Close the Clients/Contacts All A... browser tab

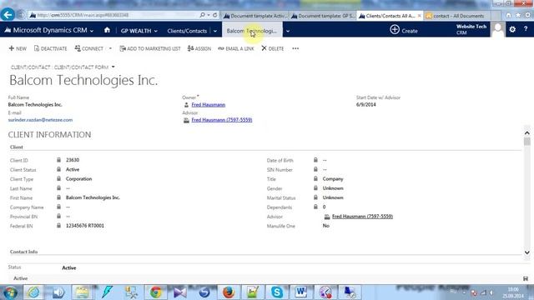tap(419, 16)
